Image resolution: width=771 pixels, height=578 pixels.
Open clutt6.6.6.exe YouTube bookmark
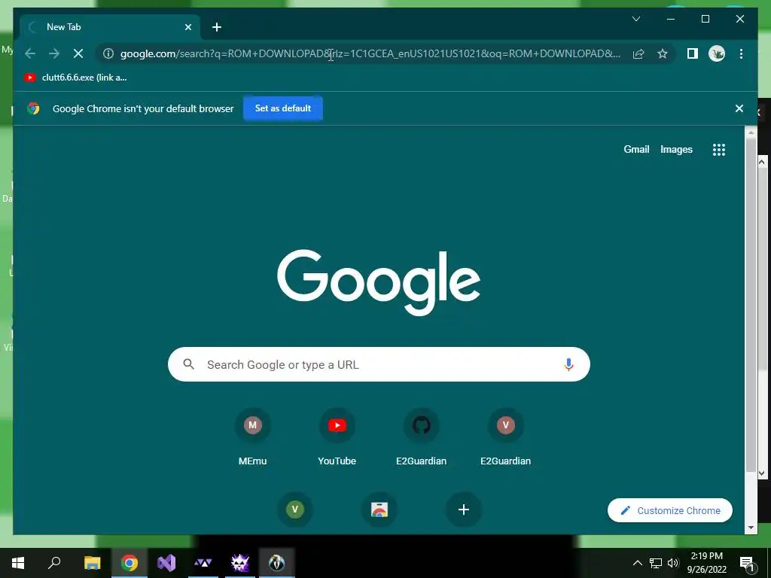pyautogui.click(x=76, y=78)
